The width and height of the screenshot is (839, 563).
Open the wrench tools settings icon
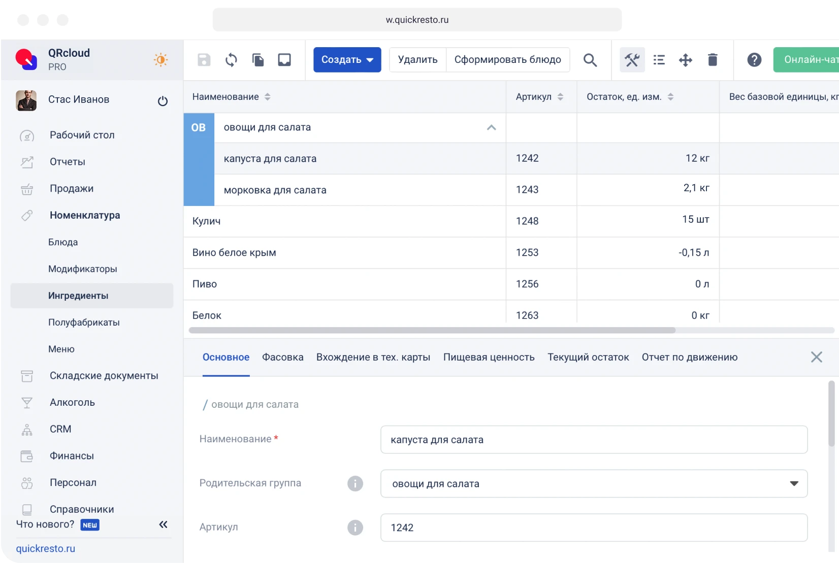click(632, 59)
